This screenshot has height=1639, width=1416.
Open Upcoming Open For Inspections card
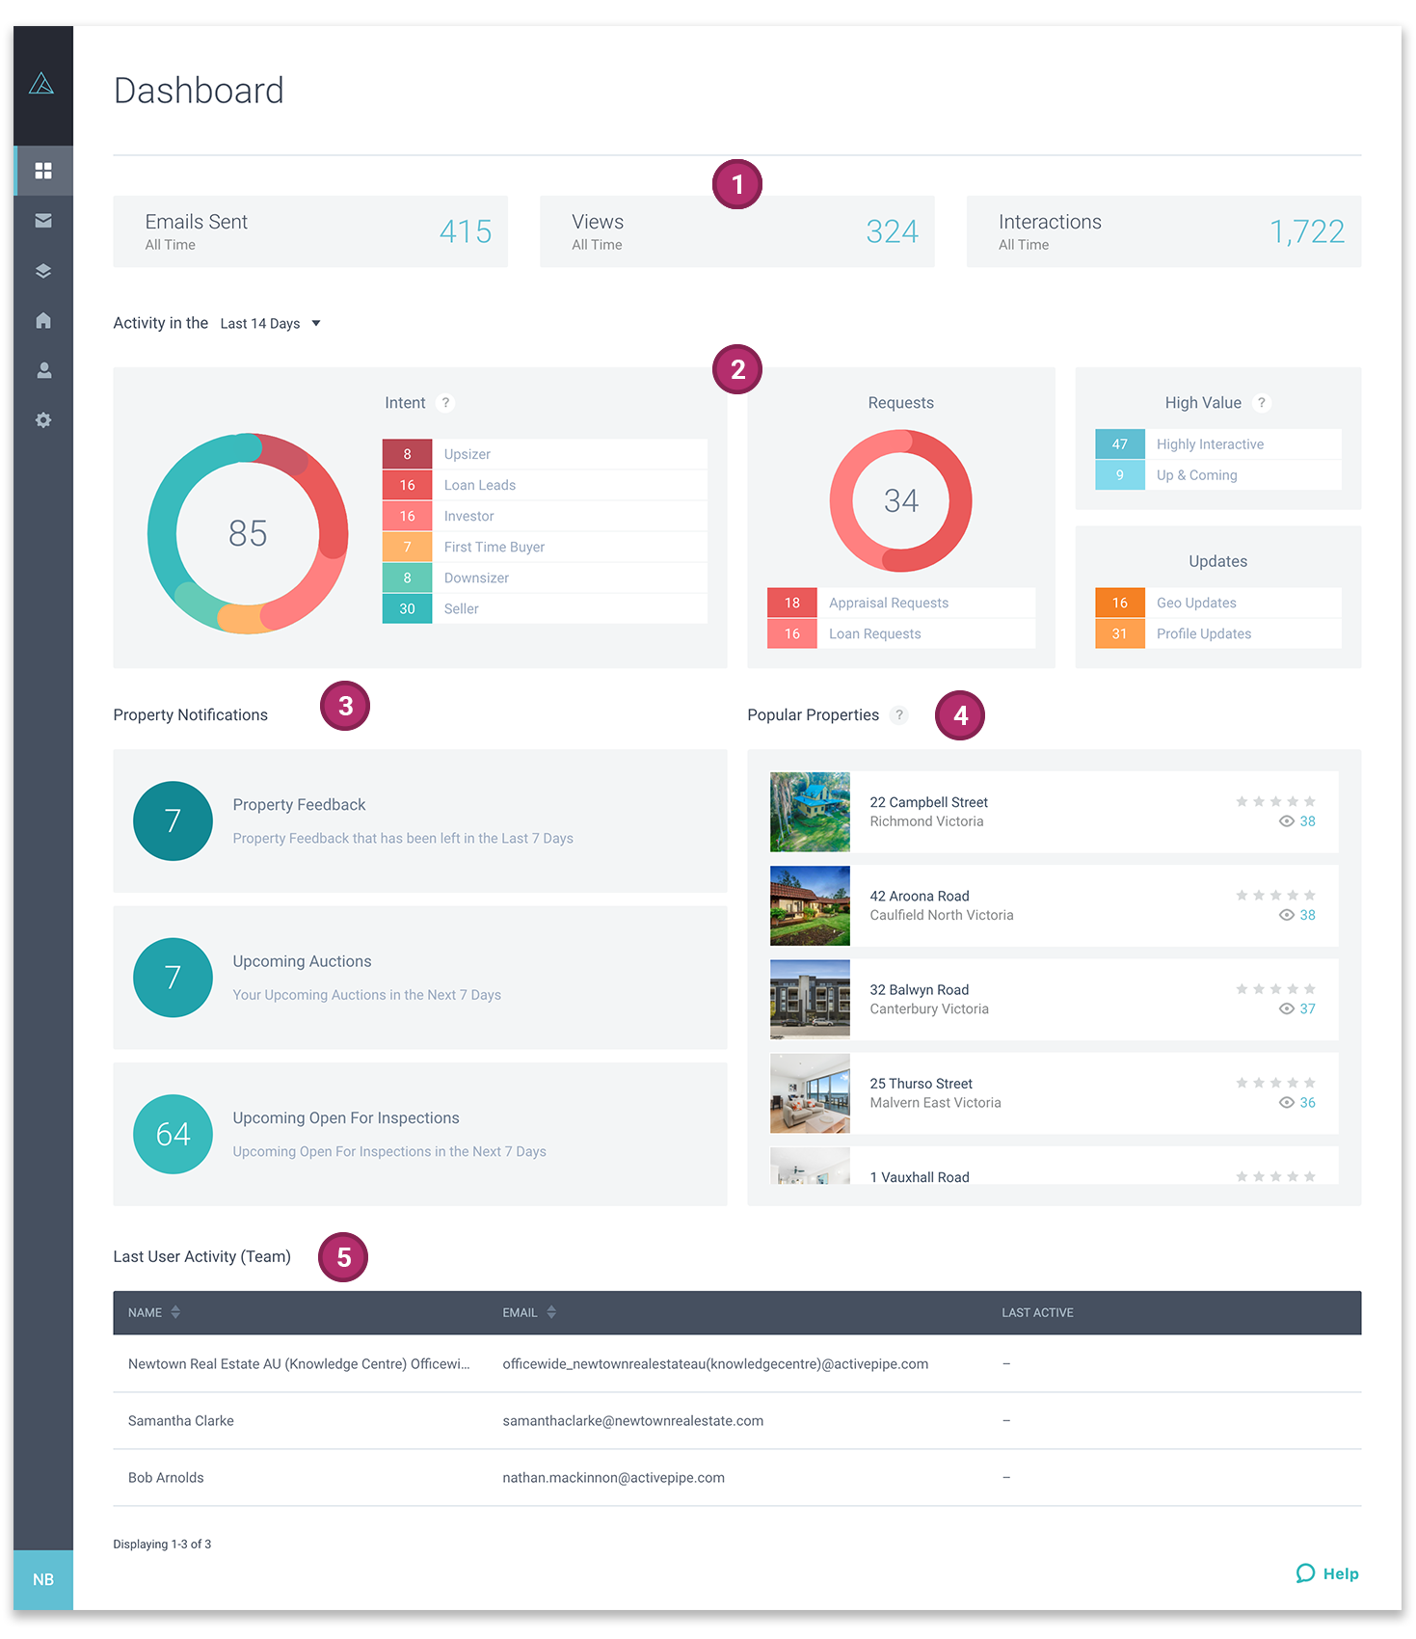[x=420, y=1134]
